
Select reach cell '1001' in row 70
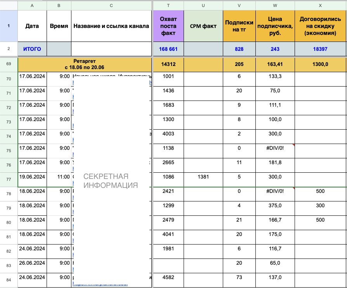click(x=168, y=79)
